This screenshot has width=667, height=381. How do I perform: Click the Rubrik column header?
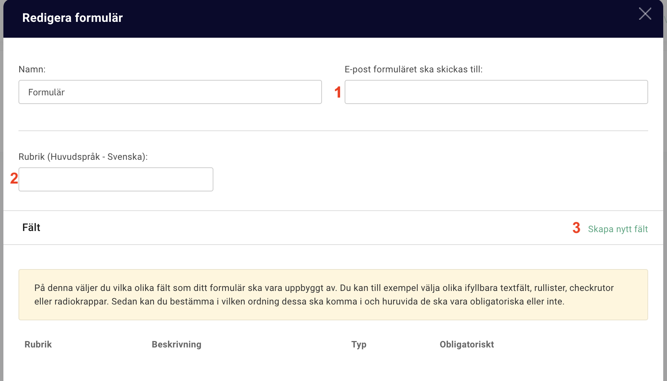point(38,344)
